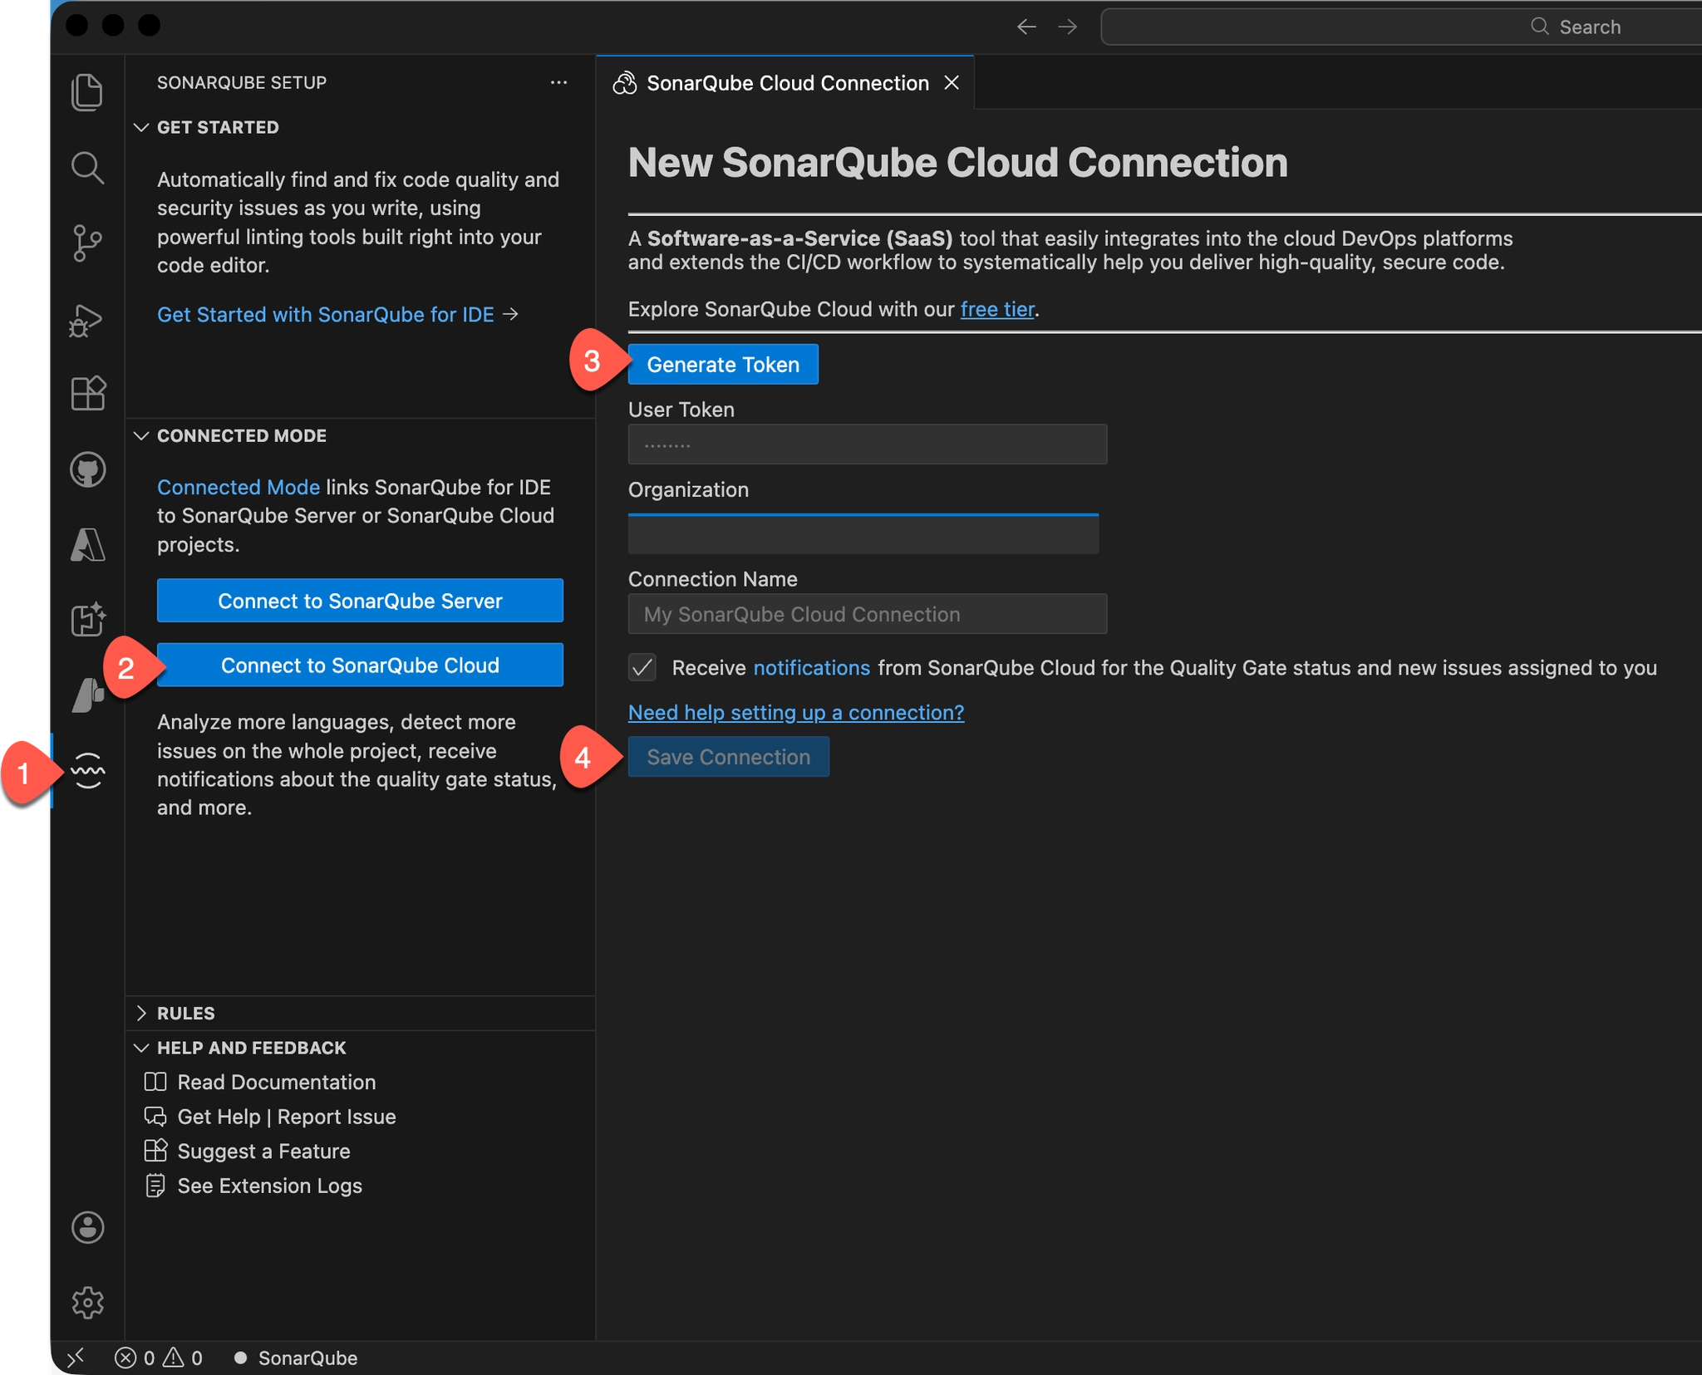
Task: Open the Search view in activity bar
Action: coord(87,167)
